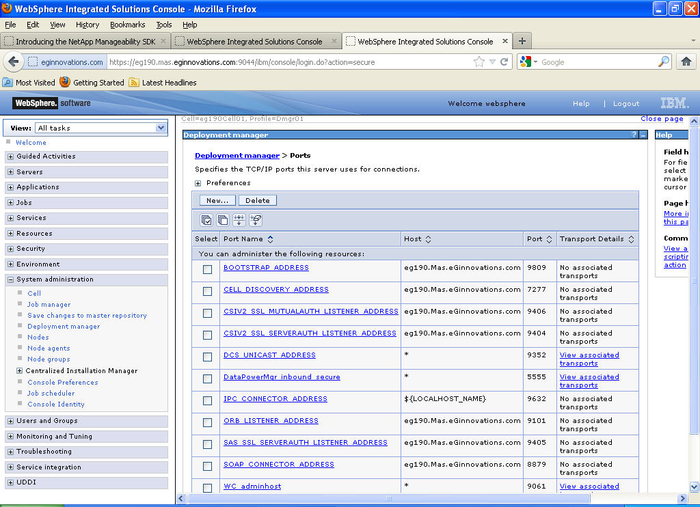
Task: Check the IPC_CONNECTOR_ADDRESS row checkbox
Action: pyautogui.click(x=207, y=401)
